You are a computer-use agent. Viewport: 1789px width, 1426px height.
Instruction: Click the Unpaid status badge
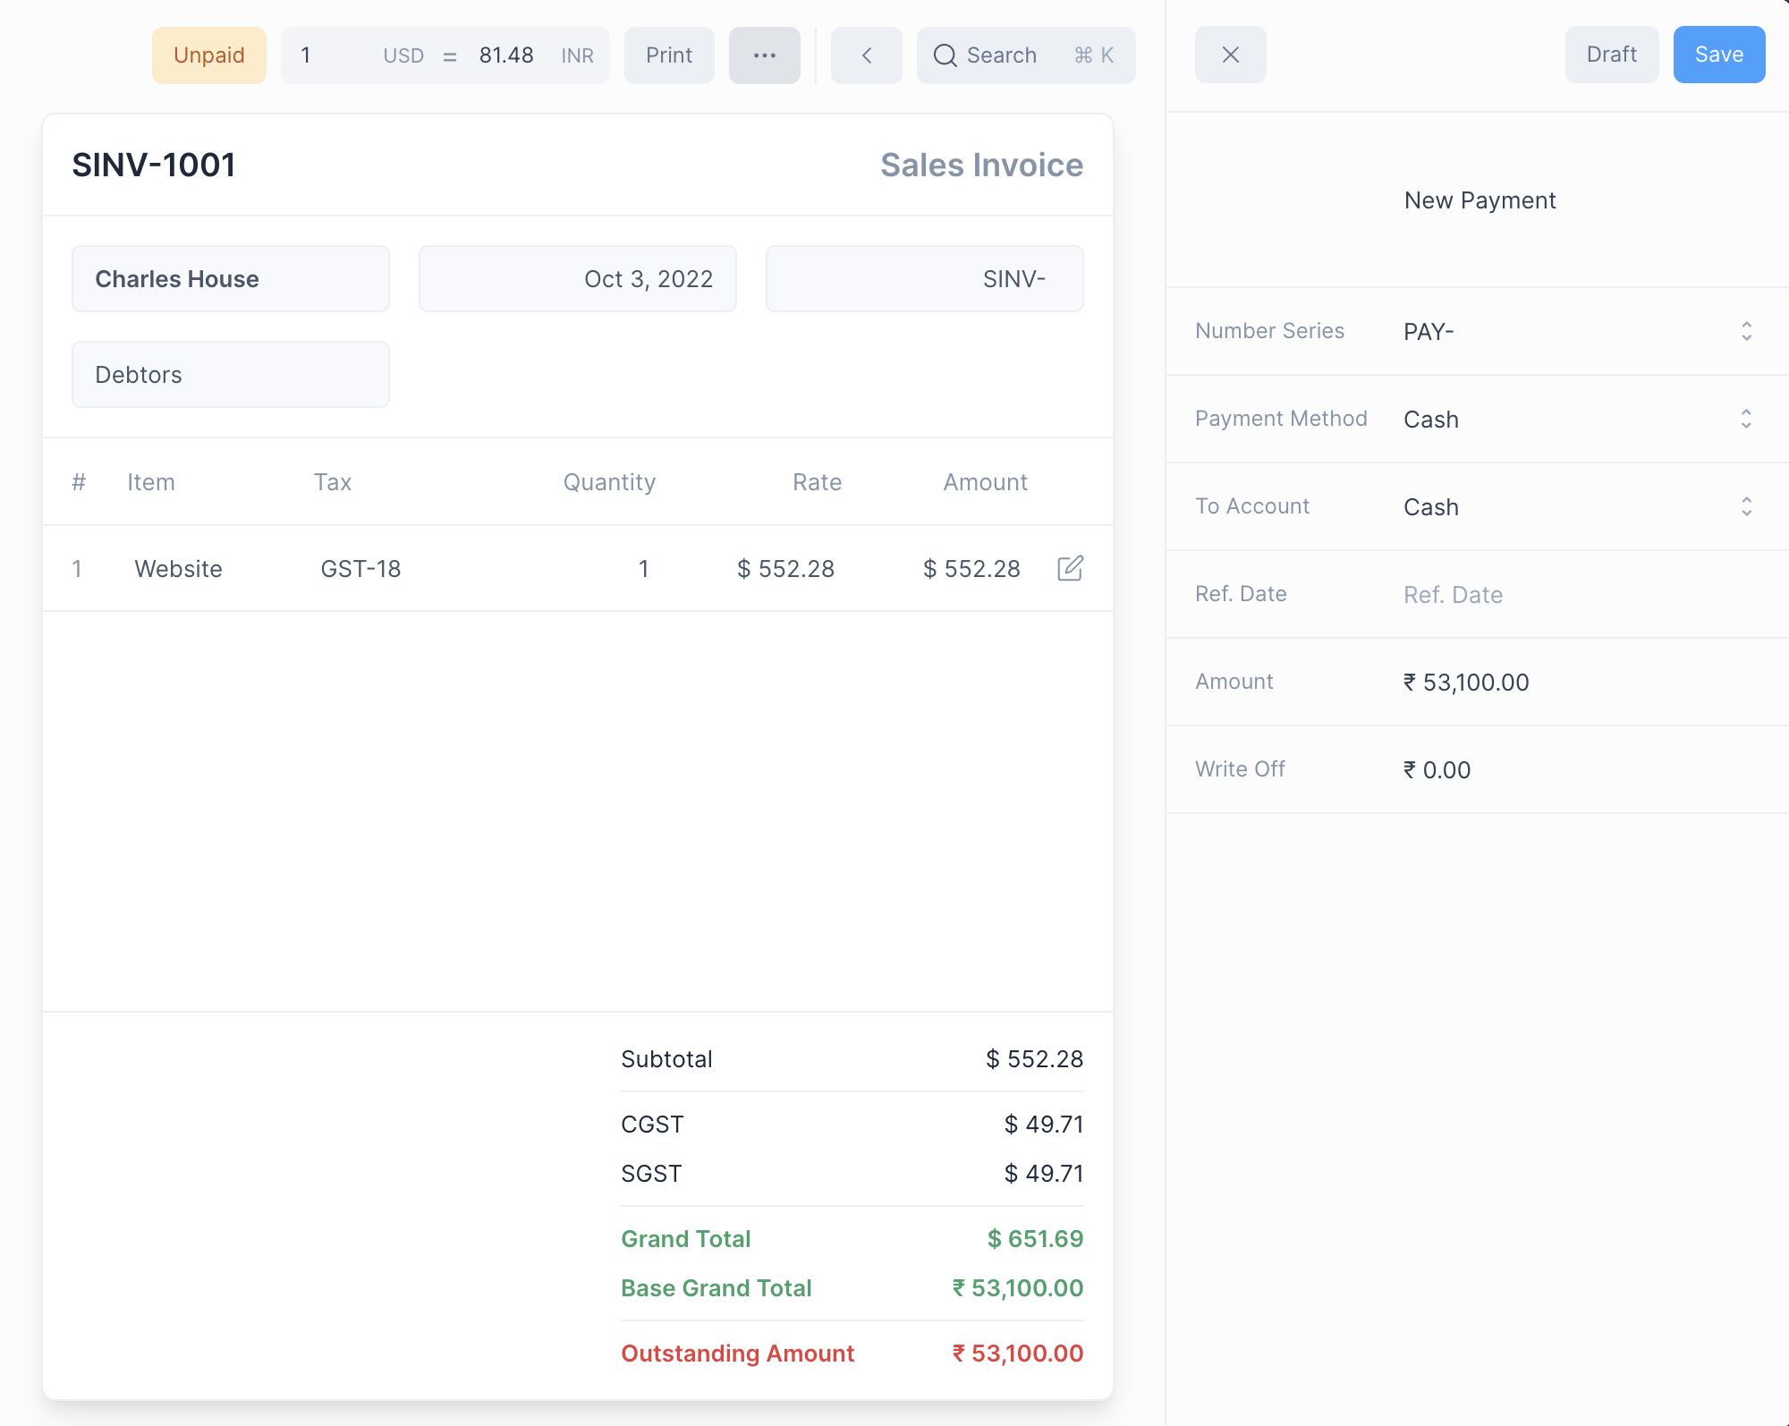click(x=208, y=55)
